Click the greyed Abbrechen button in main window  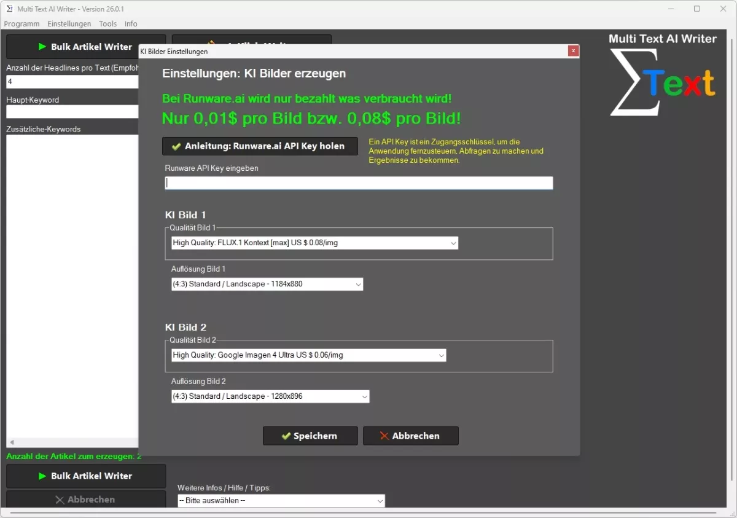pos(86,500)
